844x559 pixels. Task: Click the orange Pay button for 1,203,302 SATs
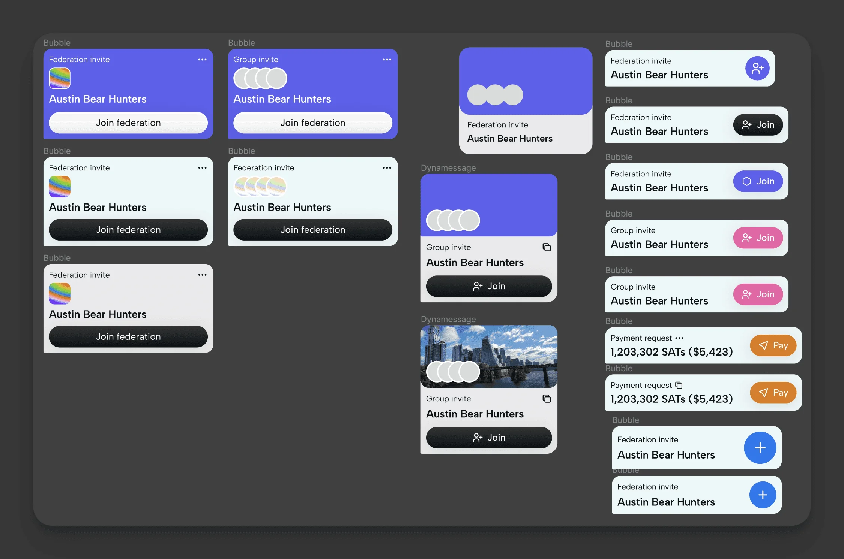pos(773,345)
